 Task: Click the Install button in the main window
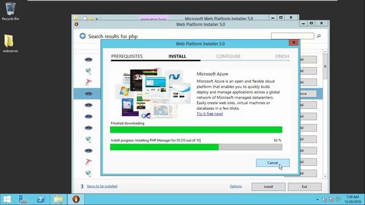point(269,187)
